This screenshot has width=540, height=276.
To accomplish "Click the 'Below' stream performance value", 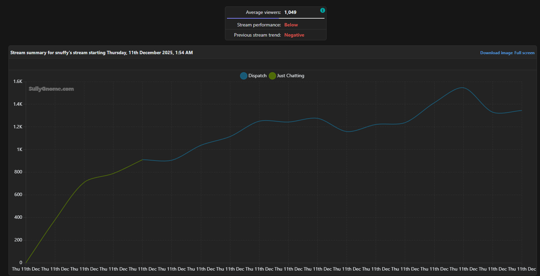I will (291, 25).
